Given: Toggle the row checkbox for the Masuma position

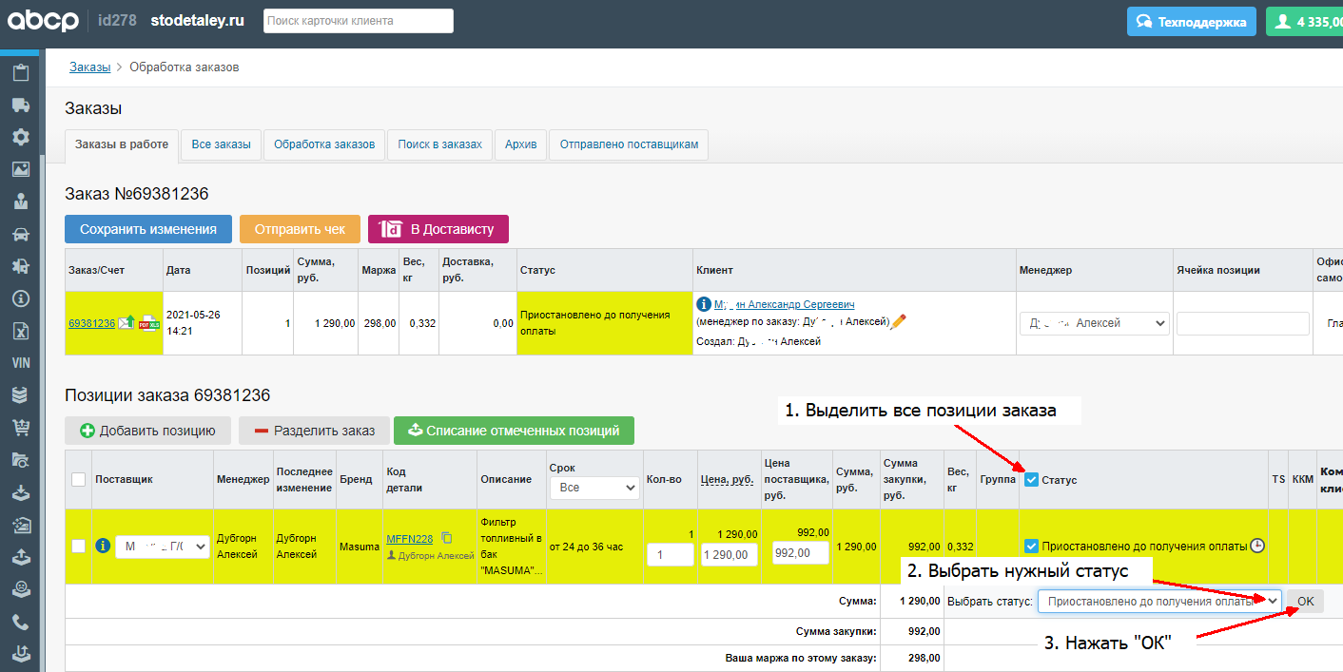Looking at the screenshot, I should point(79,546).
